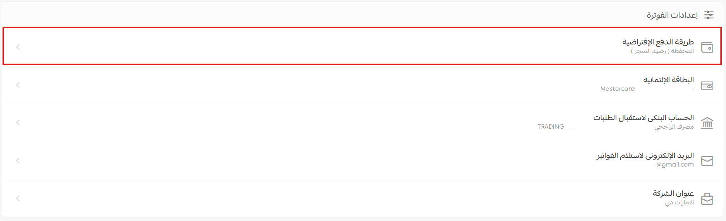Click the gmail.com email address text
Image resolution: width=726 pixels, height=221 pixels.
[x=675, y=165]
